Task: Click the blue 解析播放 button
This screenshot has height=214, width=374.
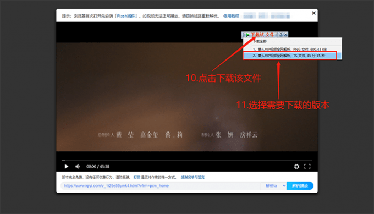Action: pyautogui.click(x=300, y=186)
